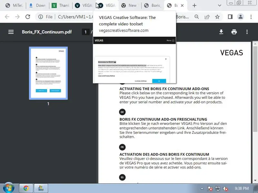Open the PDF viewer more actions menu
Screen dimensions: 258x193
[247, 32]
